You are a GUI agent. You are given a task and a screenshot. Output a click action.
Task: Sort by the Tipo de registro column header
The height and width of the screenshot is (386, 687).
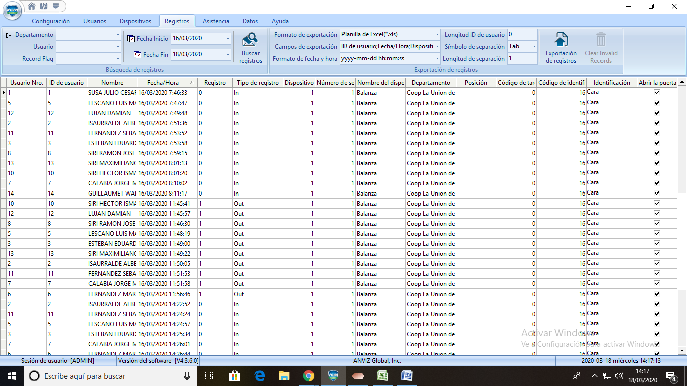tap(257, 83)
